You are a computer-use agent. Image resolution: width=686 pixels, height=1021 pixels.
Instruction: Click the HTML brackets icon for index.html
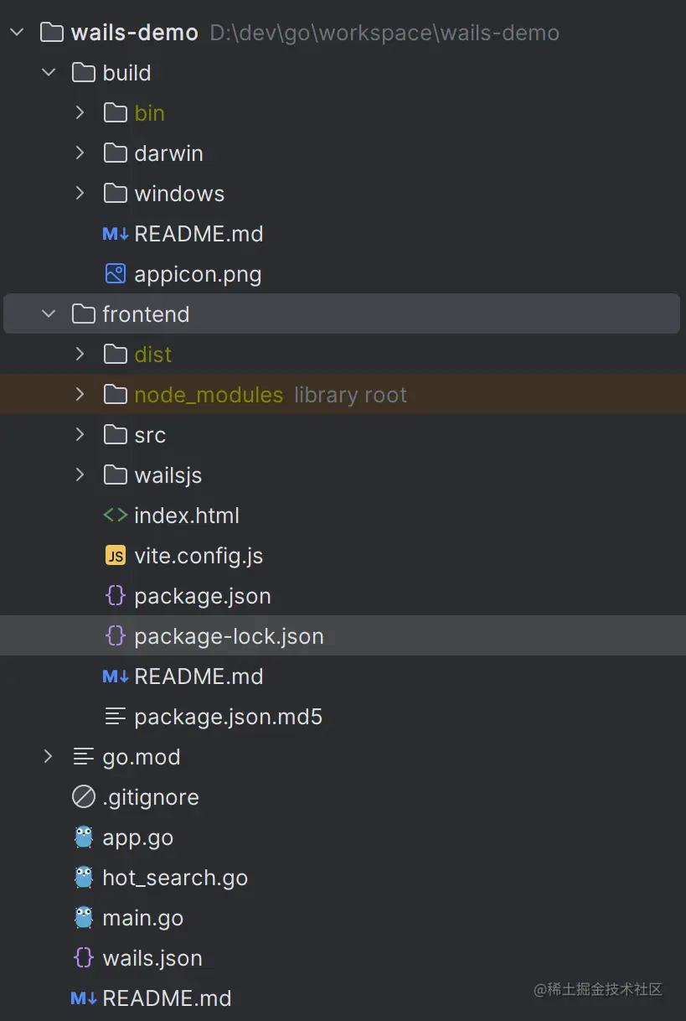click(116, 516)
